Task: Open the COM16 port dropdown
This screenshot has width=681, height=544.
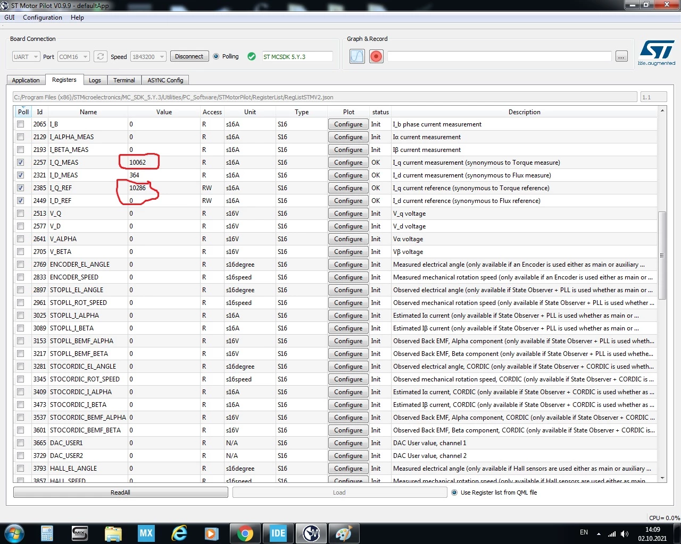Action: click(x=73, y=57)
